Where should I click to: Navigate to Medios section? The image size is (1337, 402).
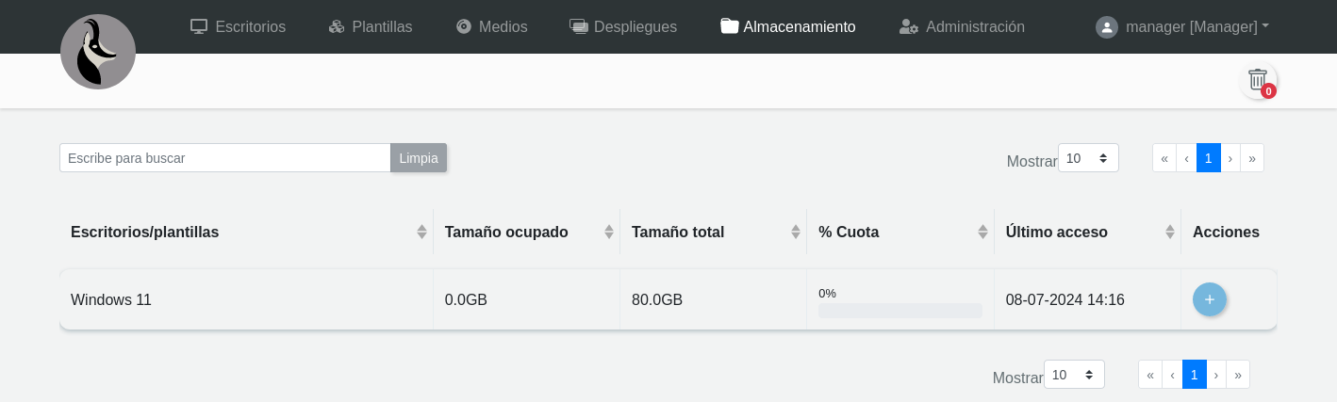coord(491,27)
